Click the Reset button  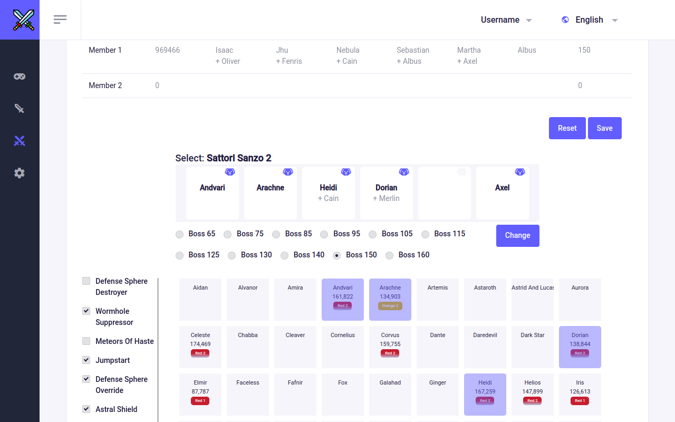pyautogui.click(x=567, y=128)
